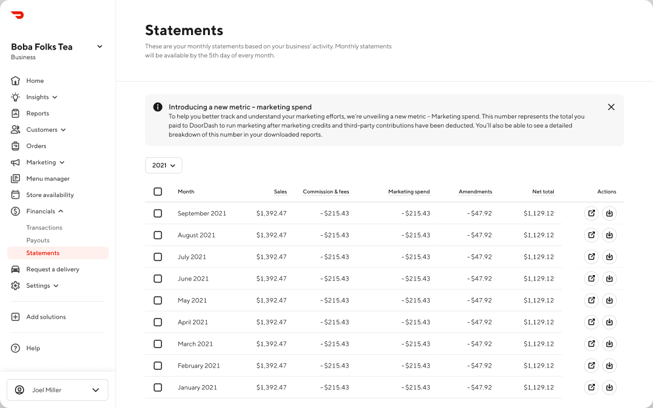Click the info icon in marketing spend banner
This screenshot has width=653, height=408.
(158, 107)
